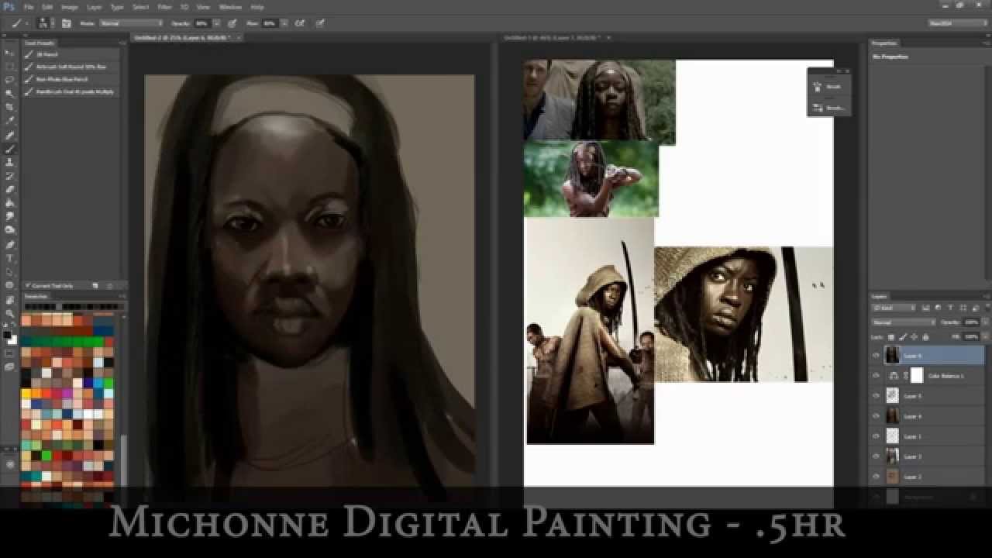Click the Color Balance layer mask thumbnail
992x558 pixels.
(x=917, y=376)
